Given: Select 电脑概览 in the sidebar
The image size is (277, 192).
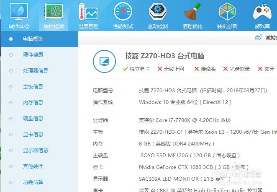Looking at the screenshot, I should pos(39,39).
